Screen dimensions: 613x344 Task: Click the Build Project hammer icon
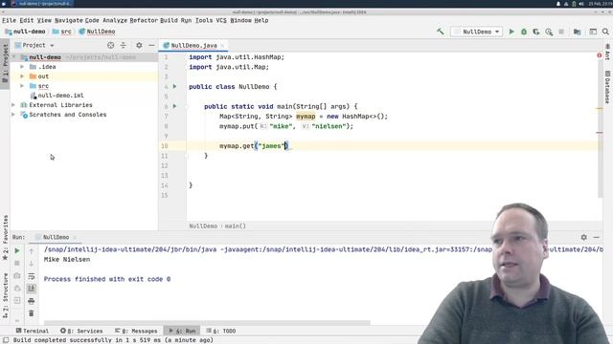pos(441,32)
